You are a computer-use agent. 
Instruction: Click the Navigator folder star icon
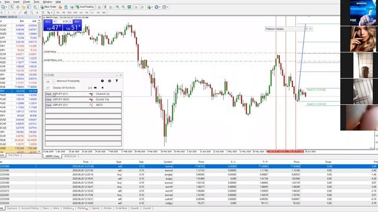24,7
